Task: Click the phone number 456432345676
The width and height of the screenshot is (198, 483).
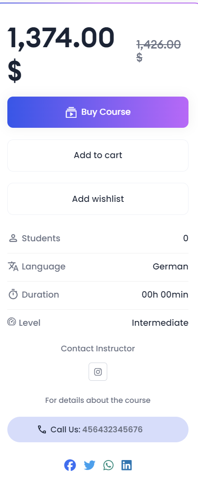Action: coord(112,429)
